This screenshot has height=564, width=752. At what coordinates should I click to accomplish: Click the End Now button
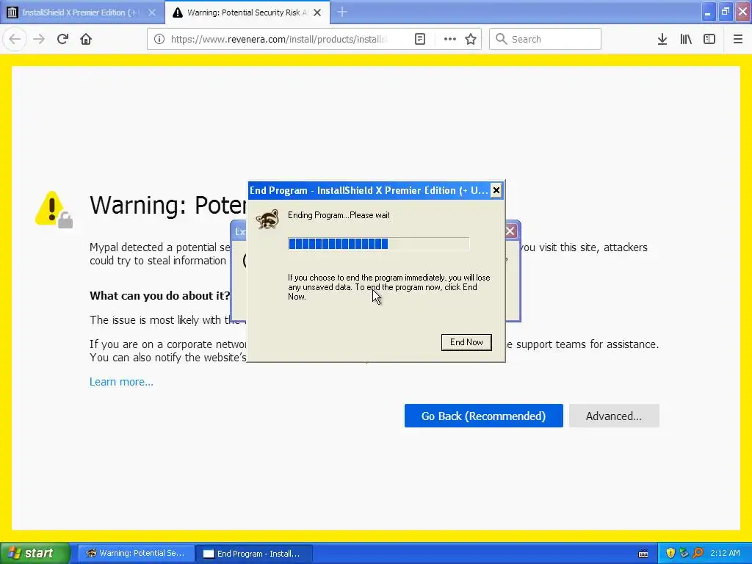[466, 342]
